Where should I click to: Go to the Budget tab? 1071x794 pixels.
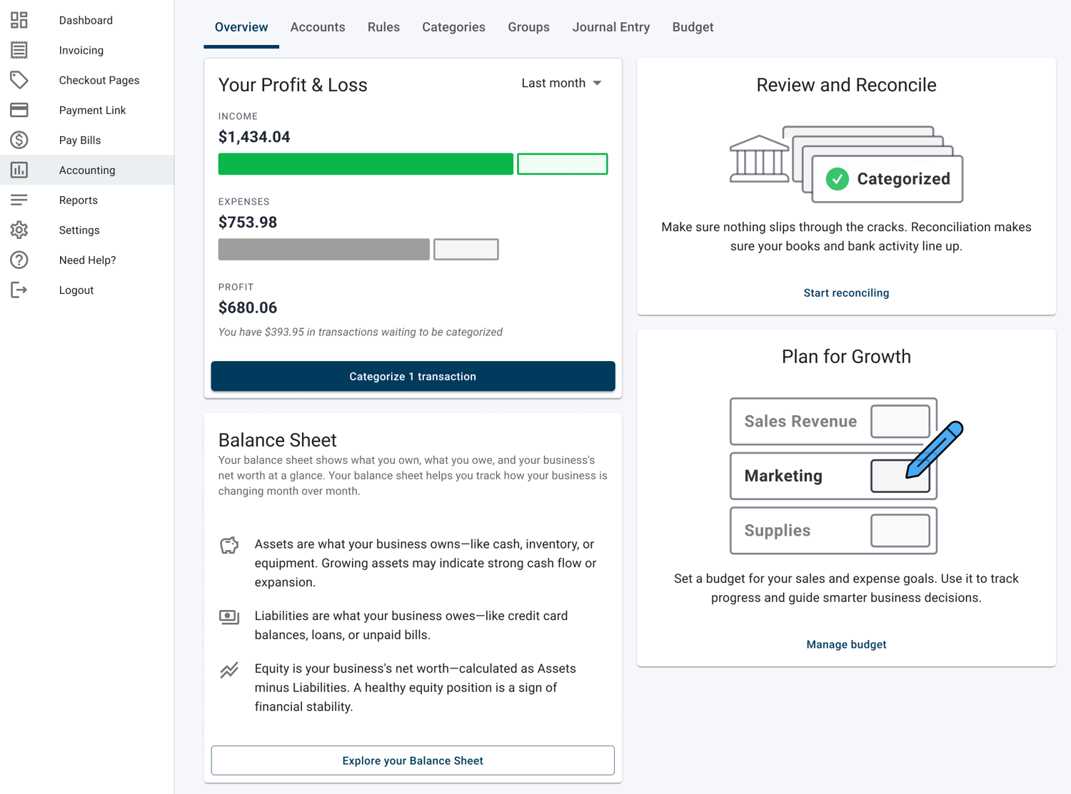[692, 27]
